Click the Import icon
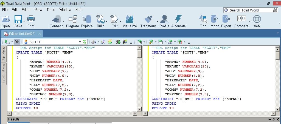 (x=214, y=21)
